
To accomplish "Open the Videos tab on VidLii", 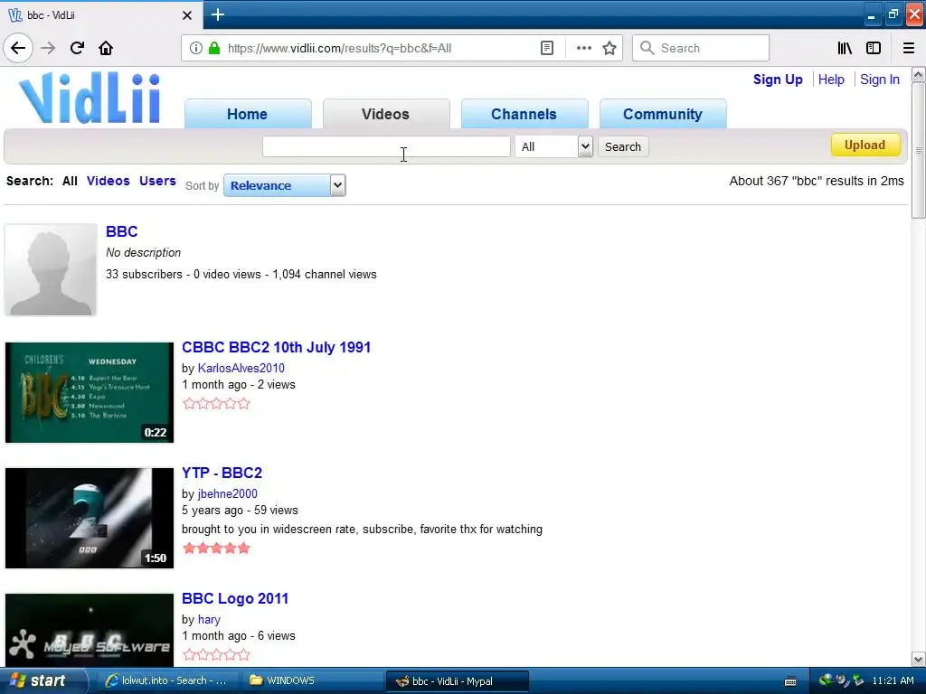I will pyautogui.click(x=385, y=114).
